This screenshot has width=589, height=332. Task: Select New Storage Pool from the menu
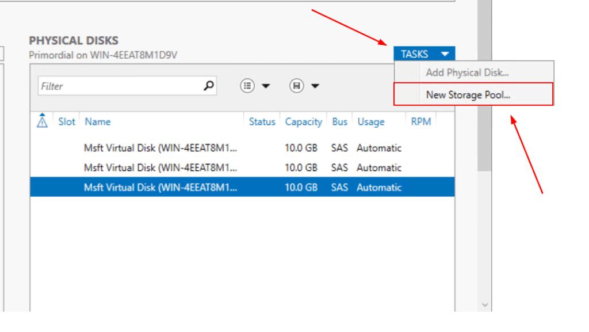coord(468,95)
